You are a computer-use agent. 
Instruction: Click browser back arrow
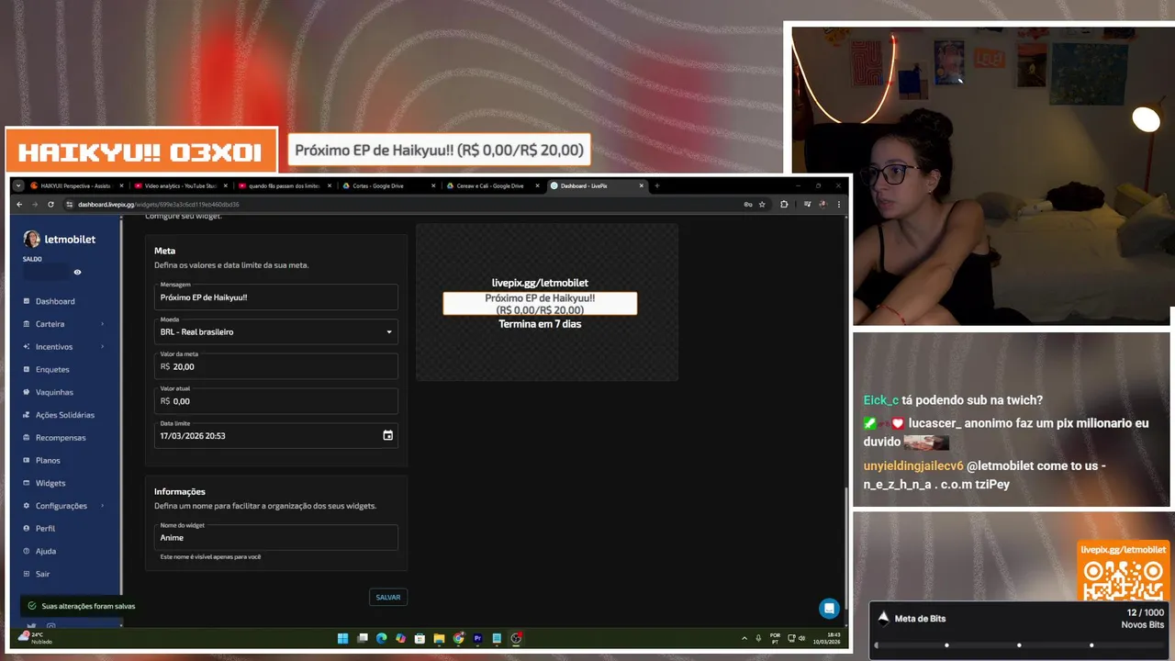pos(21,204)
